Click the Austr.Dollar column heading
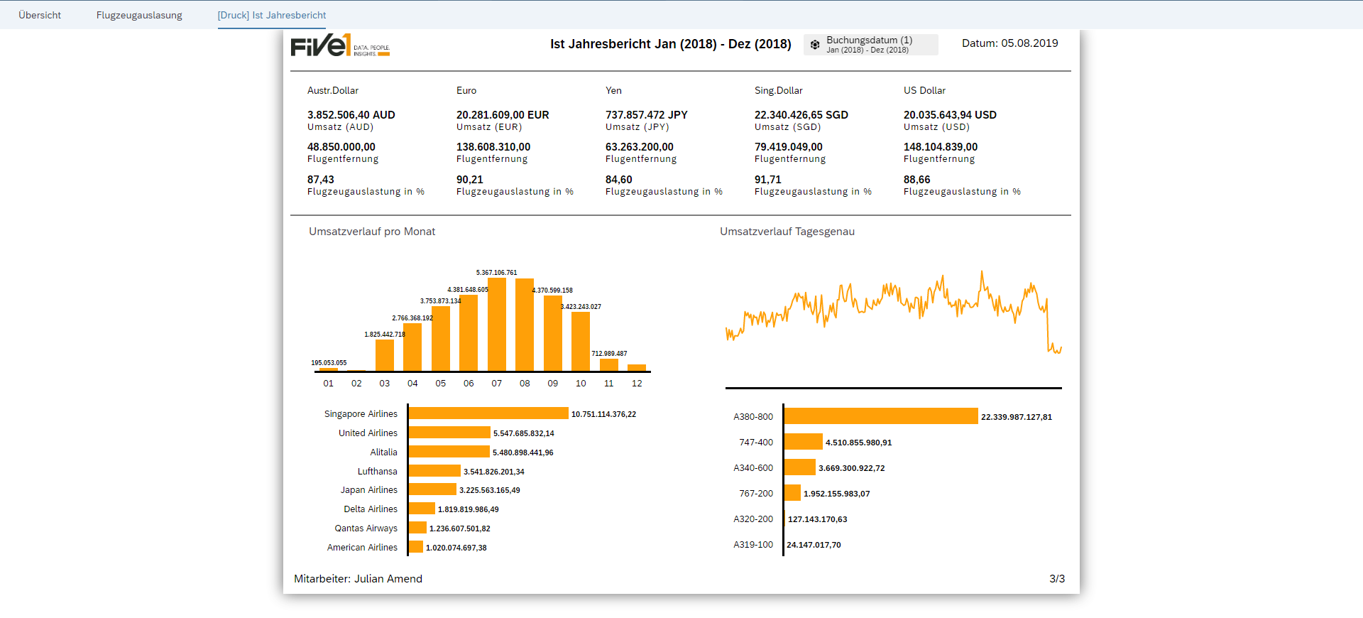 (333, 91)
